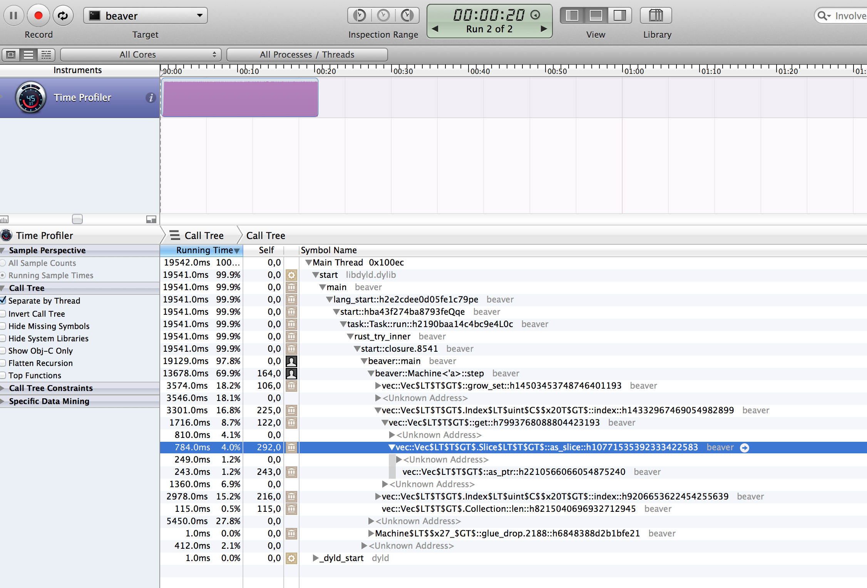Toggle the left pane View button
867x588 pixels.
(572, 15)
